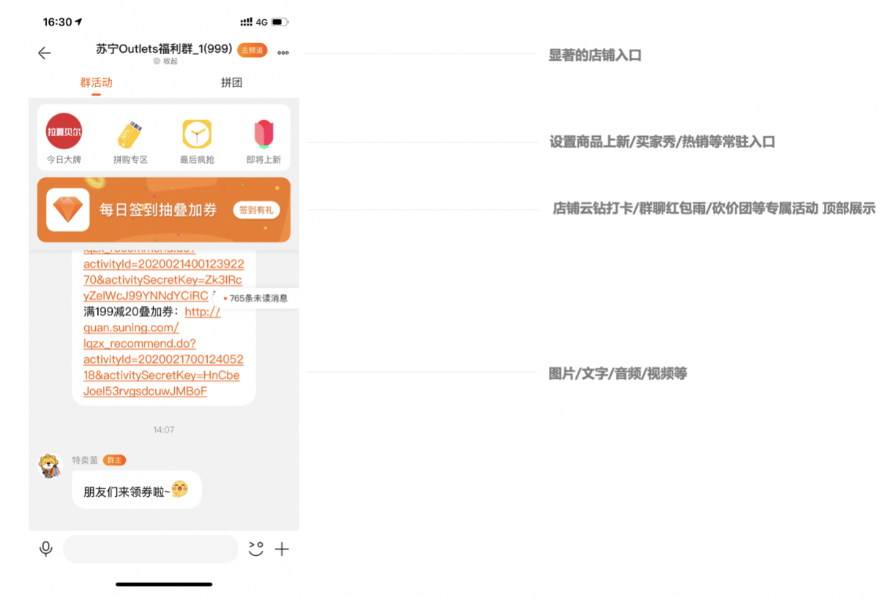890x597 pixels.
Task: Open the three-dots more options menu
Action: coord(283,53)
